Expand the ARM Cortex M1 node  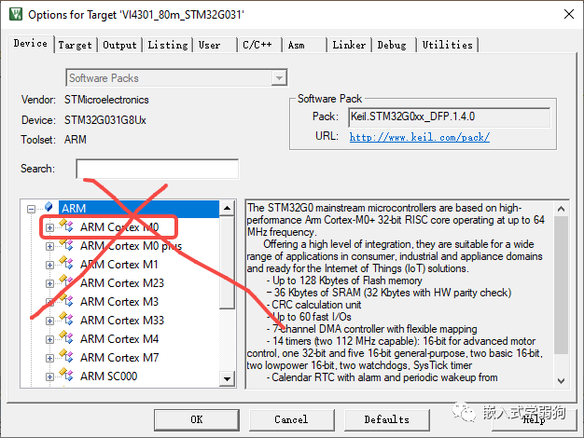click(x=49, y=265)
